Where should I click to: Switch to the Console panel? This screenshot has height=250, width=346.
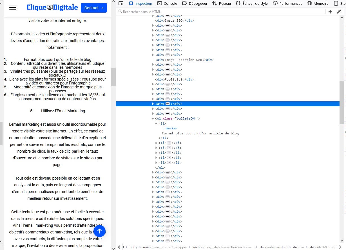pyautogui.click(x=167, y=3)
